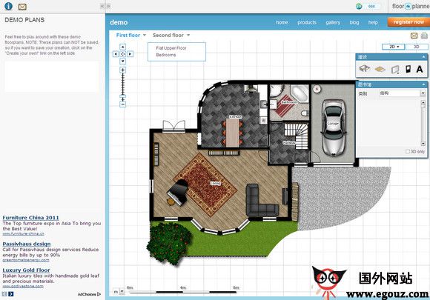
Task: Click the print icon at top right of canvas
Action: coord(424,36)
